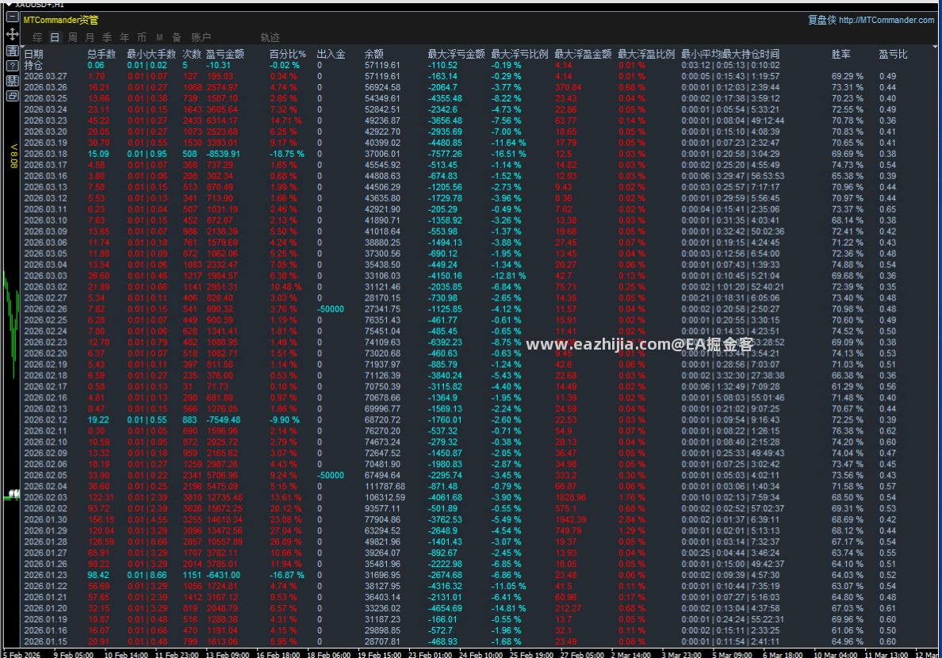
Task: Click the profit amount 14610.34
Action: pos(224,520)
